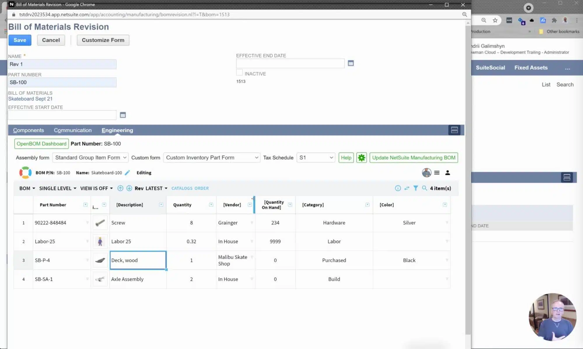This screenshot has height=349, width=583.
Task: Click the Effective End Date input field
Action: pos(290,63)
